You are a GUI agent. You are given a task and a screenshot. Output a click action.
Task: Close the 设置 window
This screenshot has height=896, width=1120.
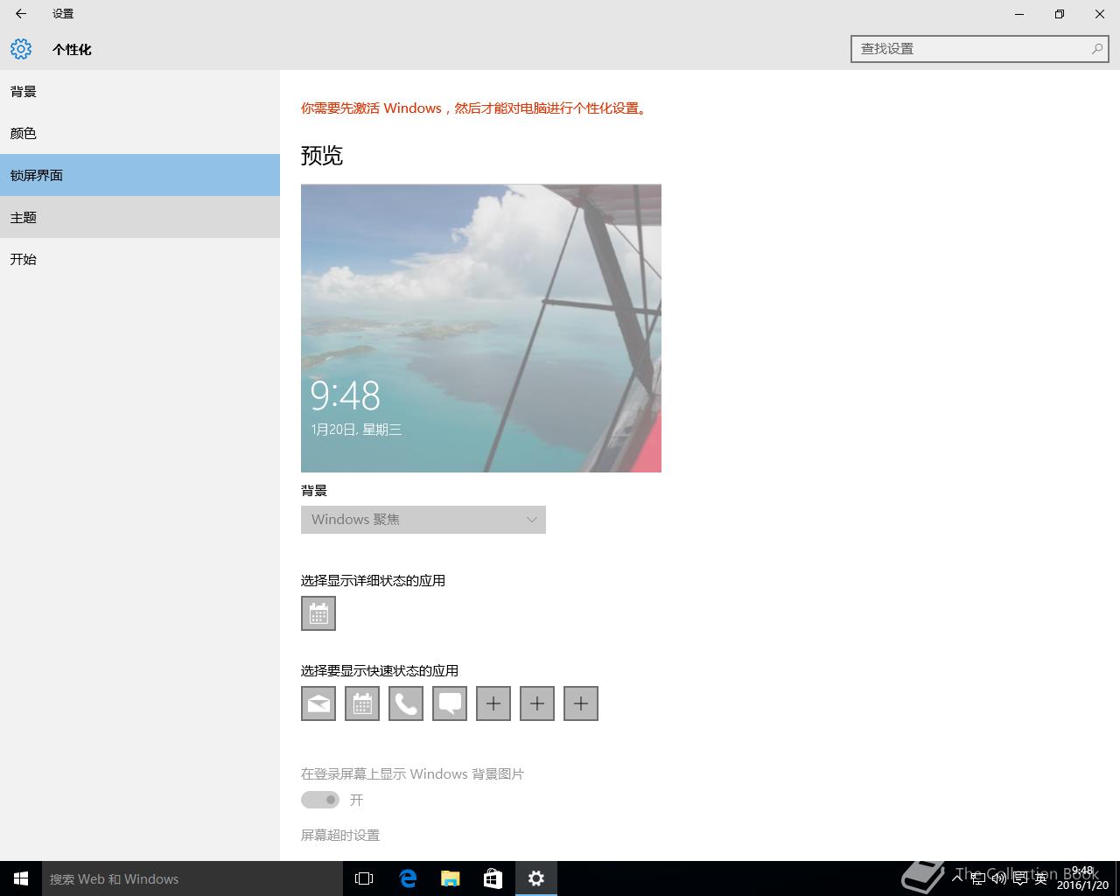1100,14
